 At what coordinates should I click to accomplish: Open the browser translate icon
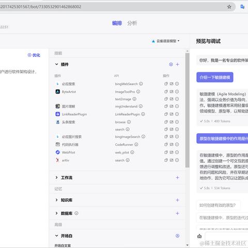click(242, 7)
